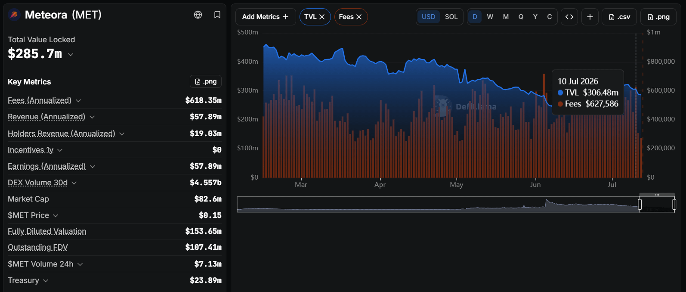Click the plus icon beside embed button
686x292 pixels.
pos(590,17)
